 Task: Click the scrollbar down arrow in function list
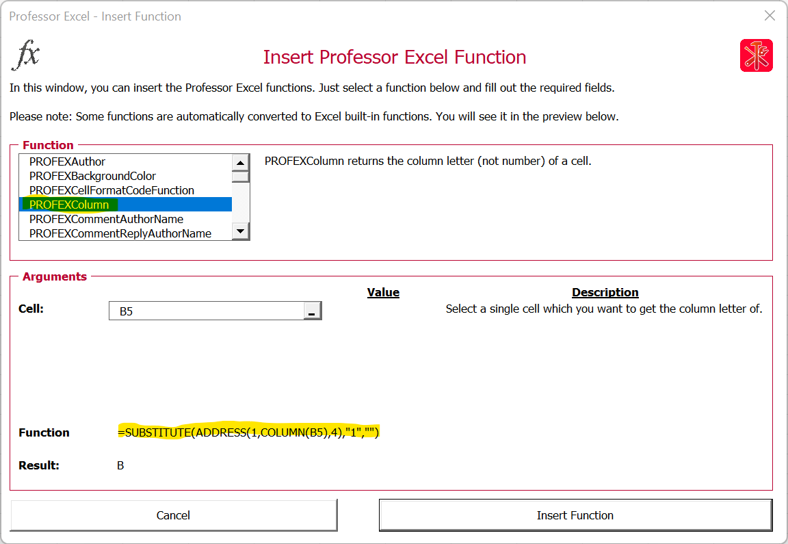point(240,231)
